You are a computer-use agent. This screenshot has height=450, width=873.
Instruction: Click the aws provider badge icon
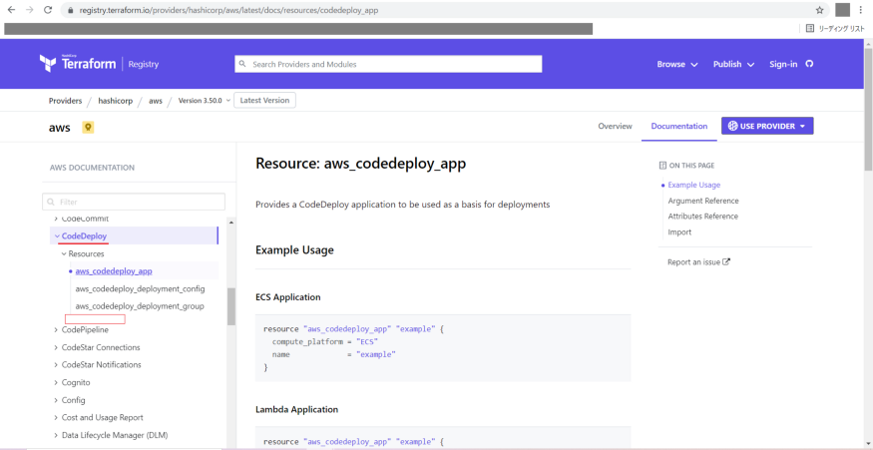(88, 127)
